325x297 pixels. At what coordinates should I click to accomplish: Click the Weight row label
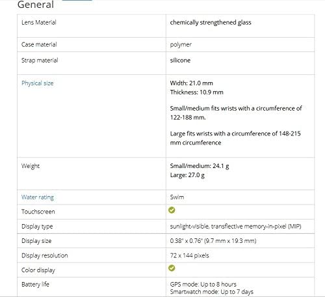[31, 166]
